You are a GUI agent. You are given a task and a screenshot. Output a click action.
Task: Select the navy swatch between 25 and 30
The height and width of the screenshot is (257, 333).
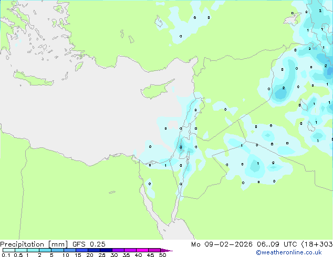coord(106,250)
